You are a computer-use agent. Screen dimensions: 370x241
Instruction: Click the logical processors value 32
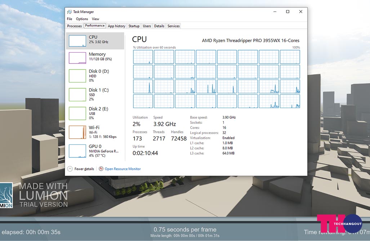pos(224,133)
